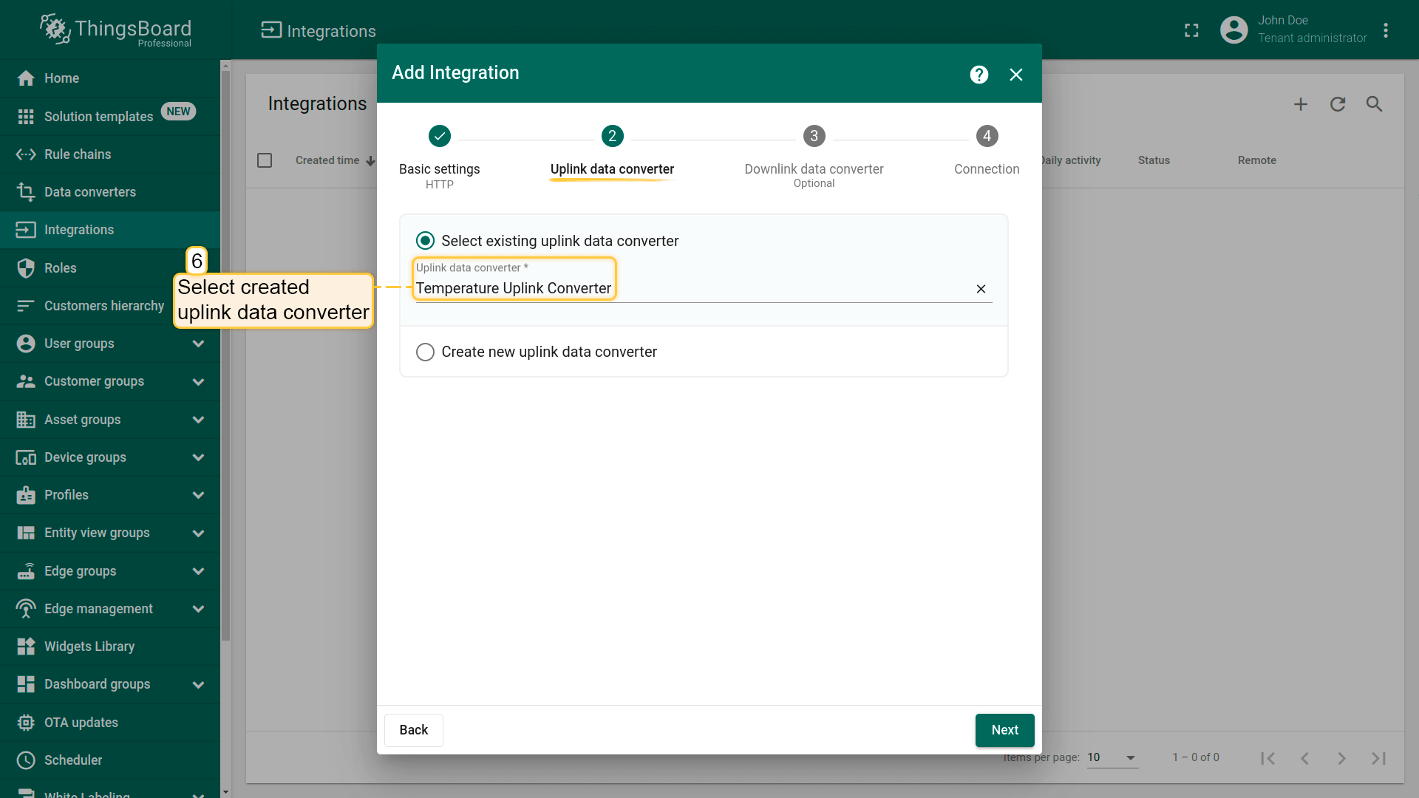The width and height of the screenshot is (1419, 798).
Task: Open John Doe user avatar
Action: tap(1233, 30)
